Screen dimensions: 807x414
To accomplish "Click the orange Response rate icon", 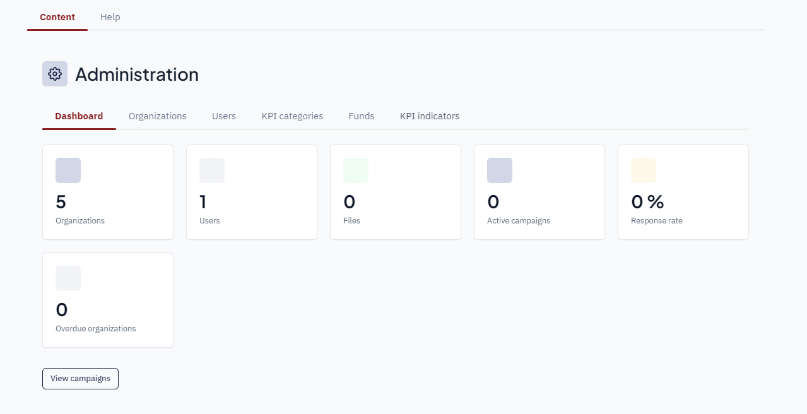I will tap(644, 170).
